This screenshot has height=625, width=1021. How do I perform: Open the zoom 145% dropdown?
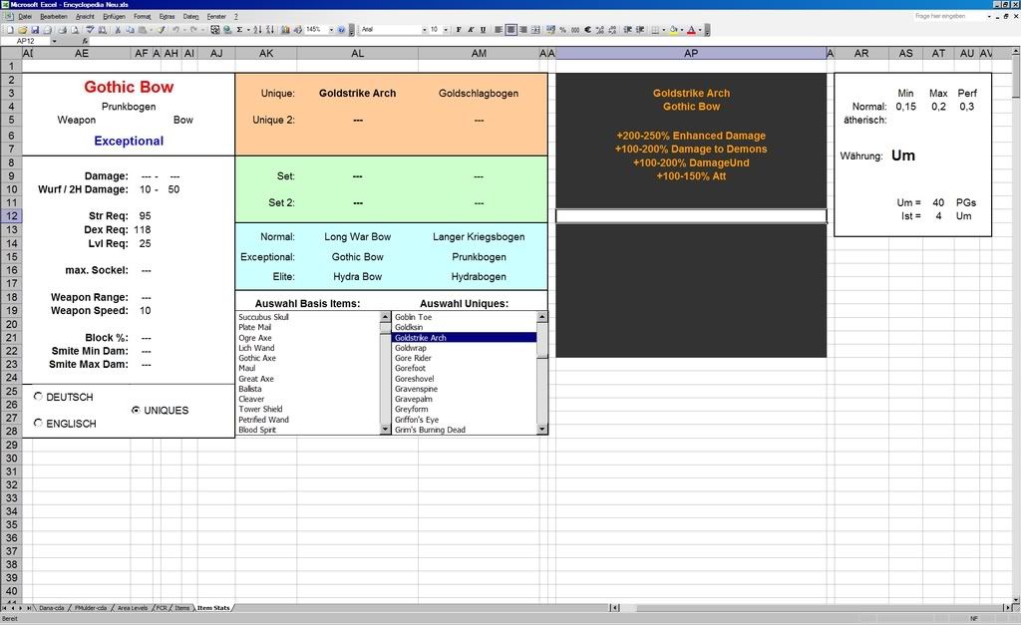coord(331,29)
